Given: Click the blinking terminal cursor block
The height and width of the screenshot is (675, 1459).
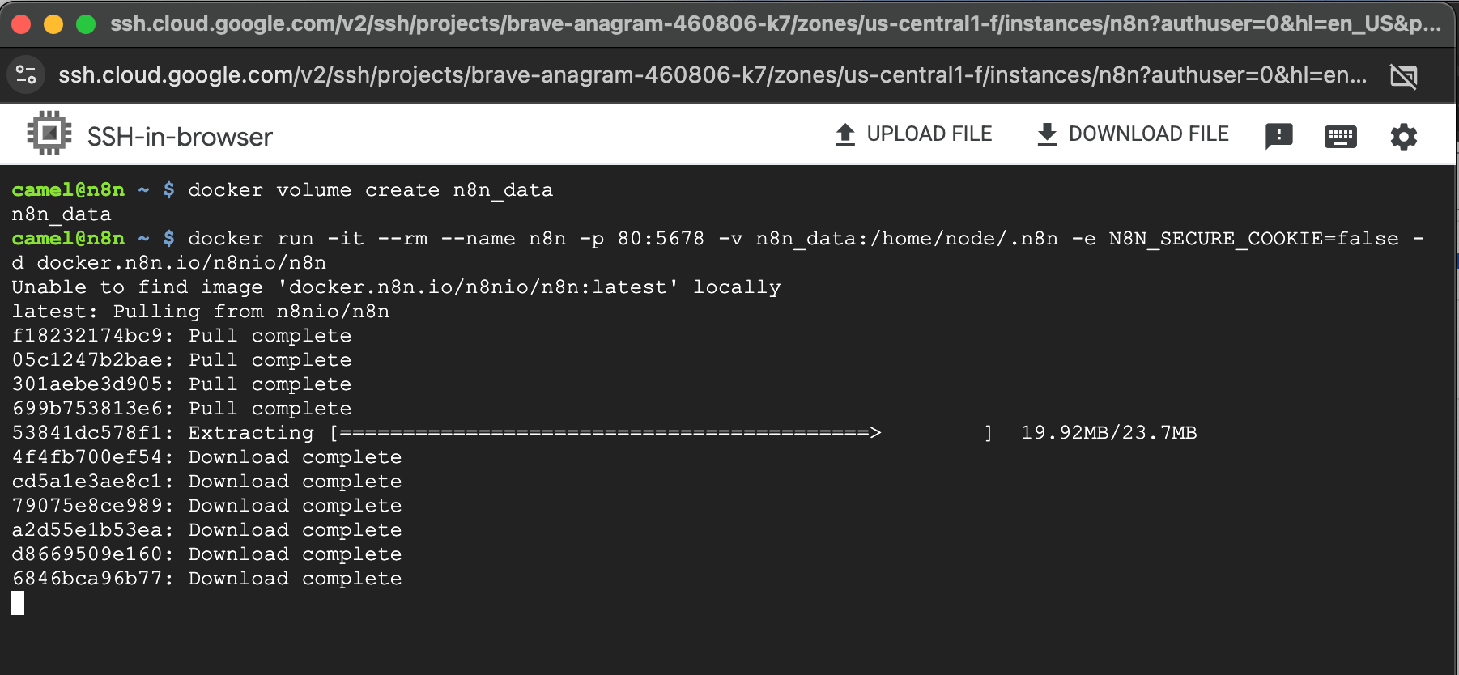Looking at the screenshot, I should click(18, 603).
